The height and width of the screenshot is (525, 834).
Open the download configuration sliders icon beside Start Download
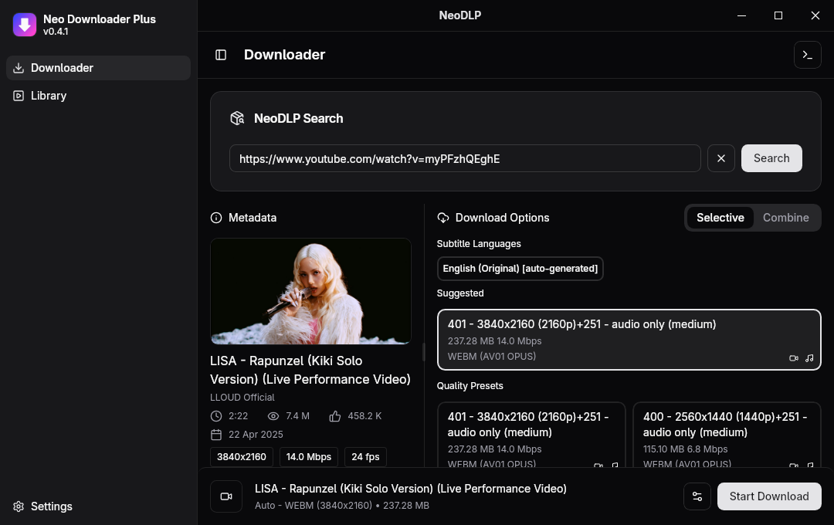click(697, 496)
